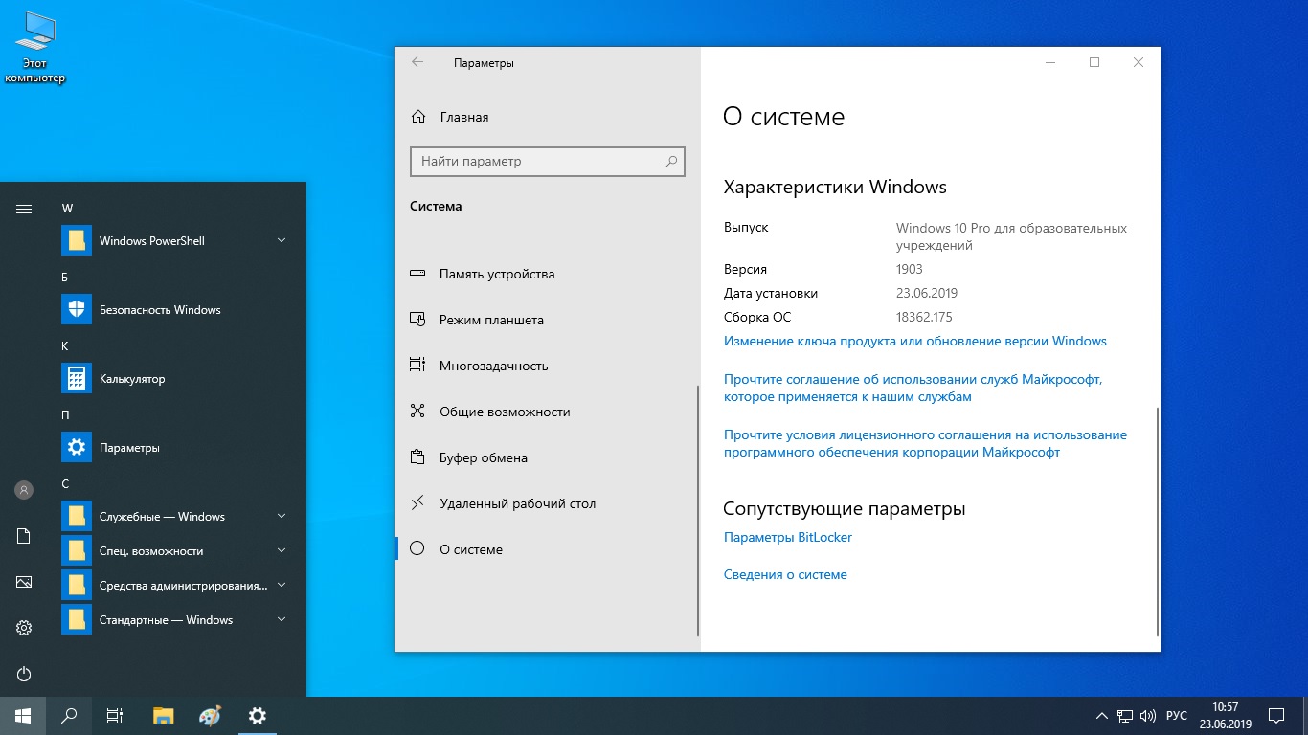Screen dimensions: 1308x735
Task: Open Documents icon in Start menu rail
Action: point(24,536)
